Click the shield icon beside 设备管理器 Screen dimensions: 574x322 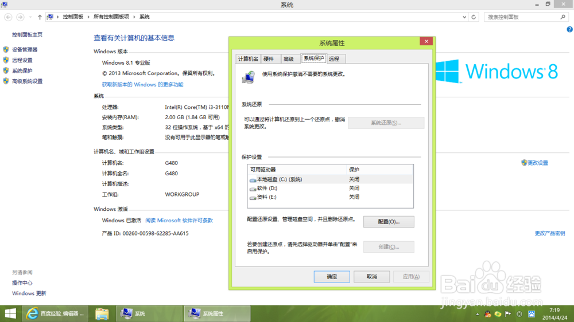tap(6, 49)
